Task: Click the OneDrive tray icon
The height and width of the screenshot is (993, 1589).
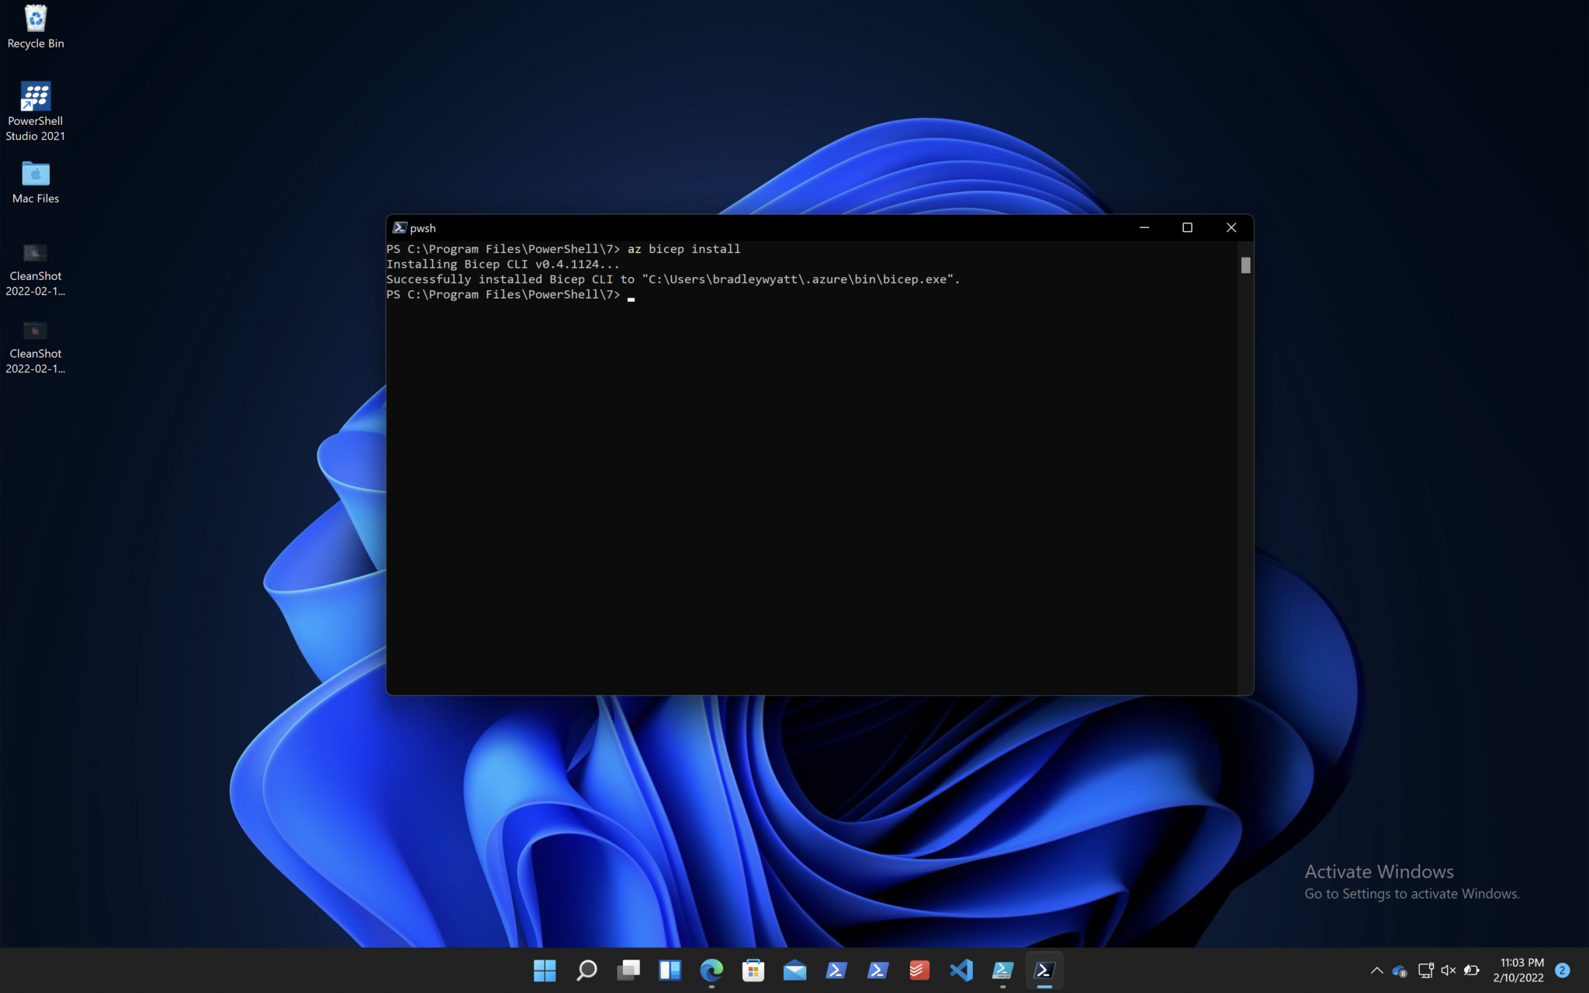Action: 1400,971
